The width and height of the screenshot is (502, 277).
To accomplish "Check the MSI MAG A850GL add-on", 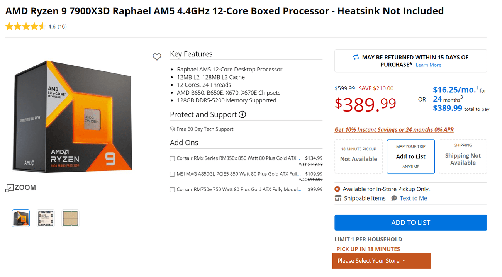I will point(173,174).
